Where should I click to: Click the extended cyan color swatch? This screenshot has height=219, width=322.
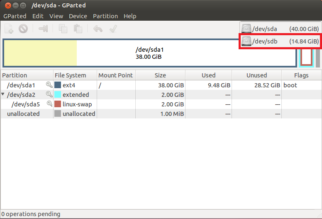tap(58, 94)
